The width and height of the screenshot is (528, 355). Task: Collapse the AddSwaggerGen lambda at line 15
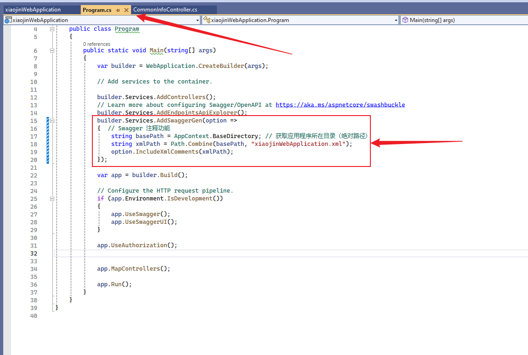52,120
